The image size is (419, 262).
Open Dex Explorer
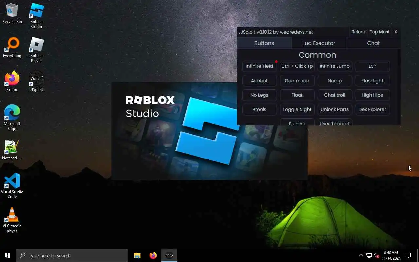click(x=372, y=109)
